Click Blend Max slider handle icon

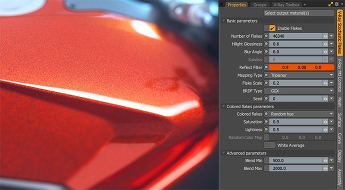(325, 168)
